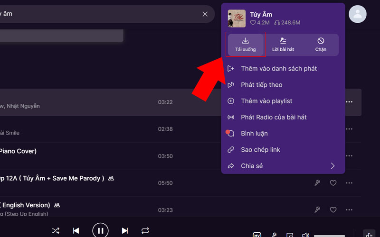The image size is (380, 237).
Task: Click the Túy Âm album cover thumbnail
Action: [237, 18]
